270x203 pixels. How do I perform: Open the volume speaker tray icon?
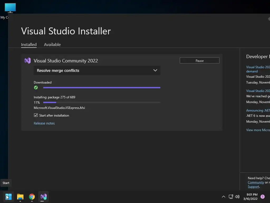(x=237, y=197)
